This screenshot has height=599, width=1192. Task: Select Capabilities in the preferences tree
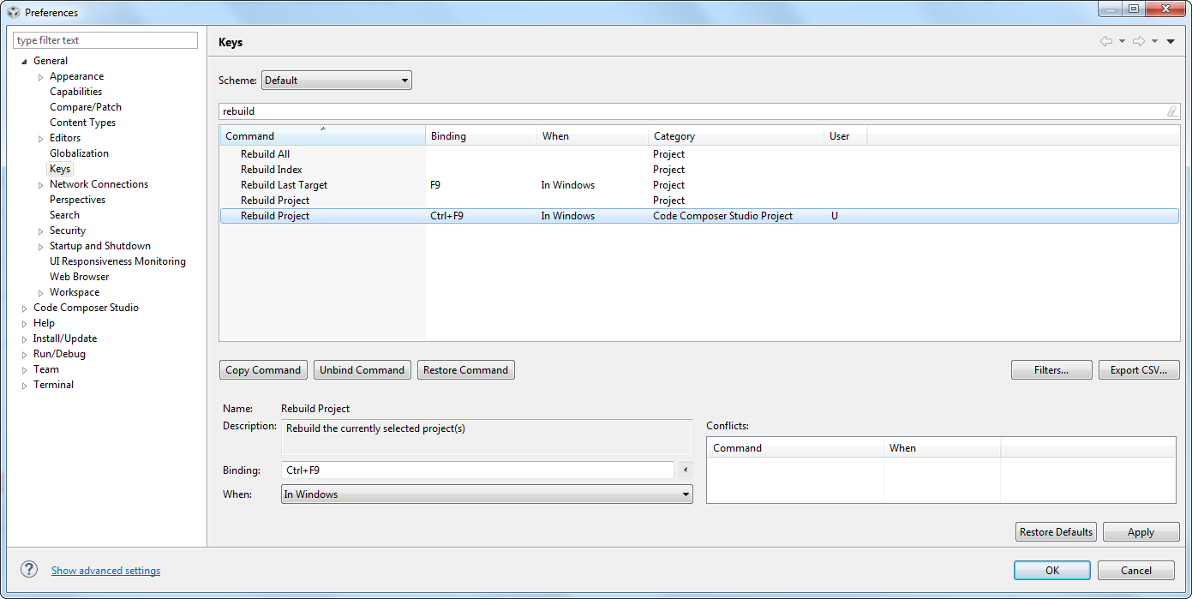[x=75, y=92]
